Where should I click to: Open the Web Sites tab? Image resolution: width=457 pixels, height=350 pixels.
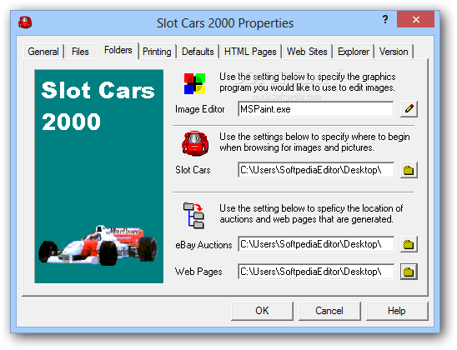307,52
